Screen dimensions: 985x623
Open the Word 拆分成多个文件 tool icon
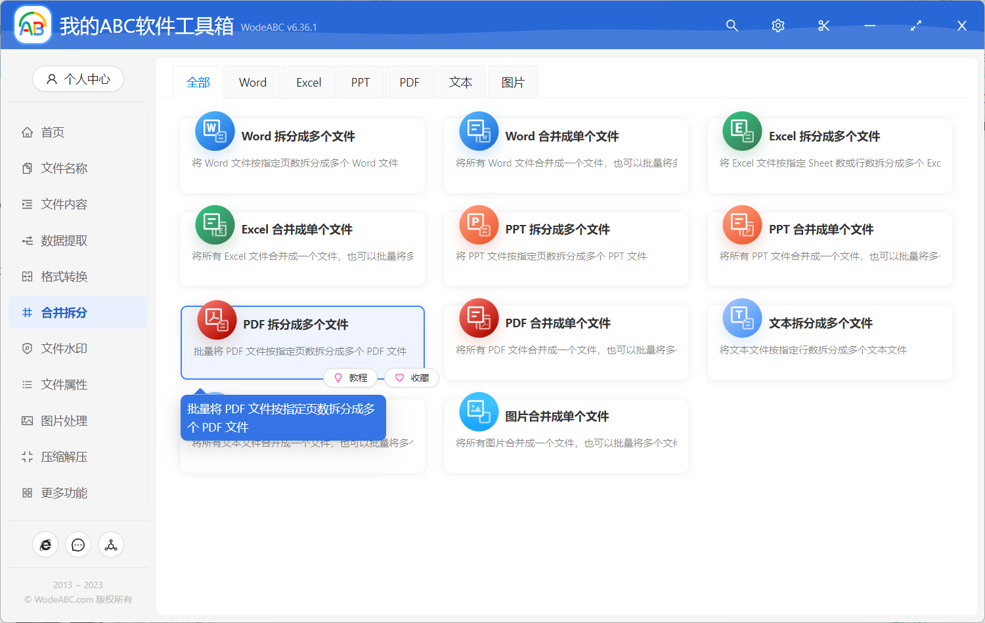[215, 131]
